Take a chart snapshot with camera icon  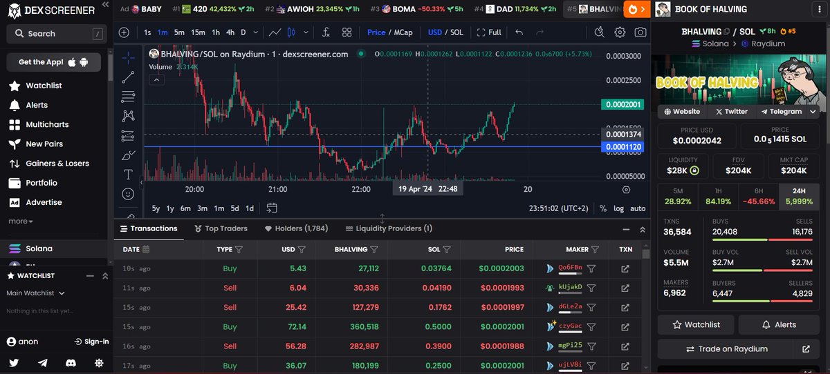point(640,32)
